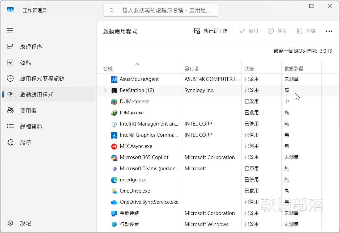This screenshot has width=340, height=233.
Task: Click 已停用 status of MEGAsync.exe
Action: coord(252,146)
